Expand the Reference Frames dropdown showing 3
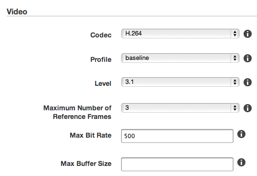The width and height of the screenshot is (257, 176). click(180, 108)
